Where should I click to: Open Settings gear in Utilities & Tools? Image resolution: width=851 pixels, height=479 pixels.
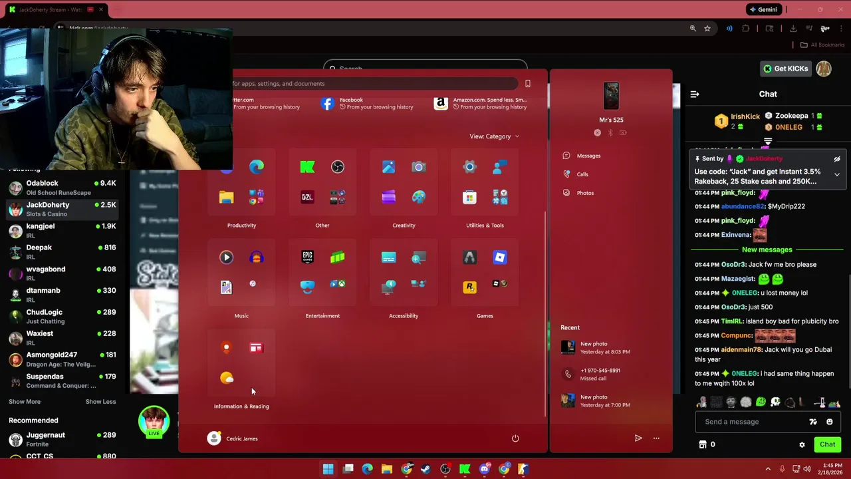click(x=469, y=167)
